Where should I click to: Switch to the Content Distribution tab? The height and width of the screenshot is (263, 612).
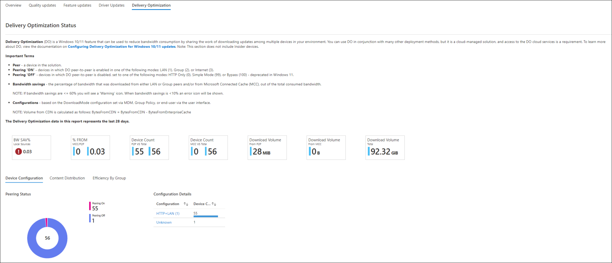(67, 178)
